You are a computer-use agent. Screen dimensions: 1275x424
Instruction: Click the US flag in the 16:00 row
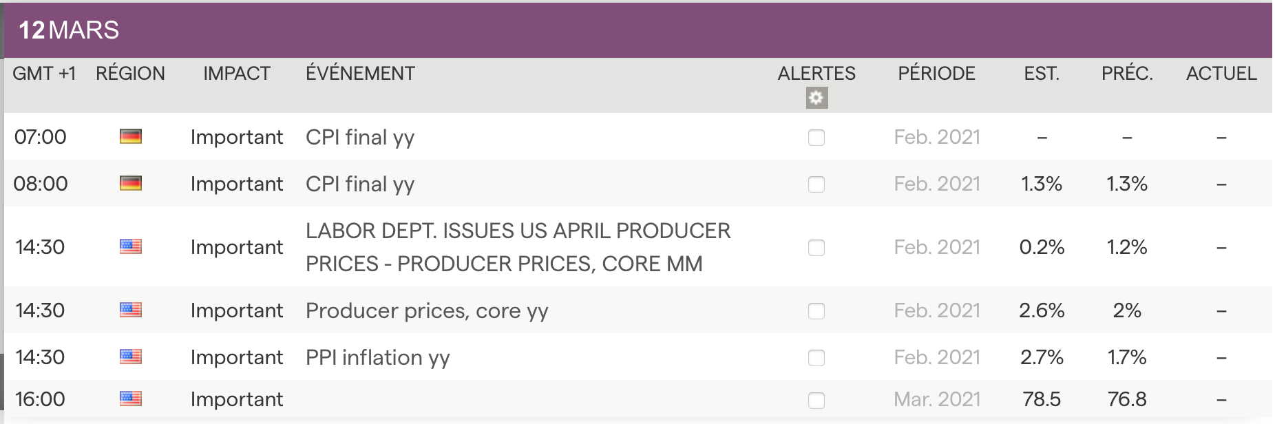click(x=130, y=399)
